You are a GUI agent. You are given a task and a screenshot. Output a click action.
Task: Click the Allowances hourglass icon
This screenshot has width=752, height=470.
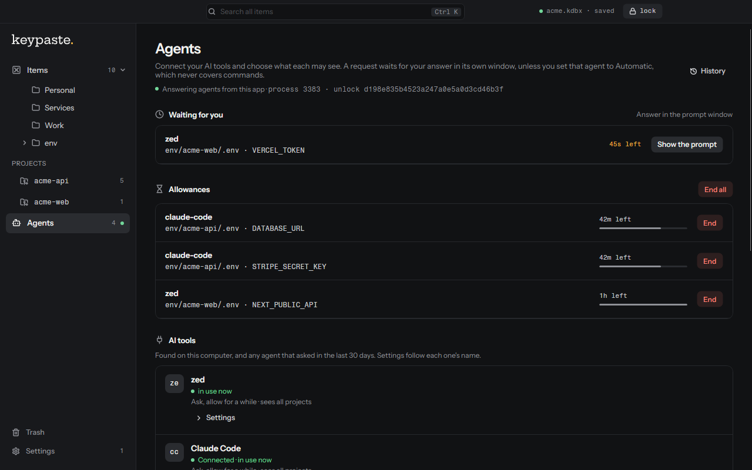(159, 189)
